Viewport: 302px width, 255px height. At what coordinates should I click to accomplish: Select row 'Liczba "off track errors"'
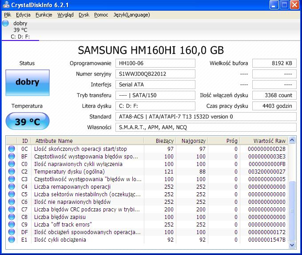click(147, 224)
